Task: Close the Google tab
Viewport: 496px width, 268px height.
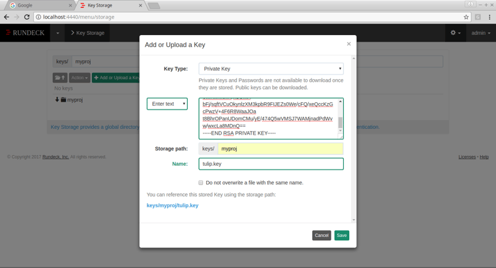Action: 70,5
